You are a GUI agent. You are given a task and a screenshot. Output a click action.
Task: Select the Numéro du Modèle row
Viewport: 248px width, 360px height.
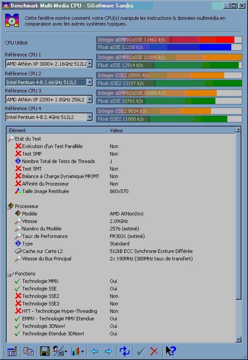click(122, 229)
